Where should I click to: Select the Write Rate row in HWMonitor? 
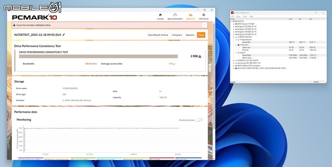(278, 58)
